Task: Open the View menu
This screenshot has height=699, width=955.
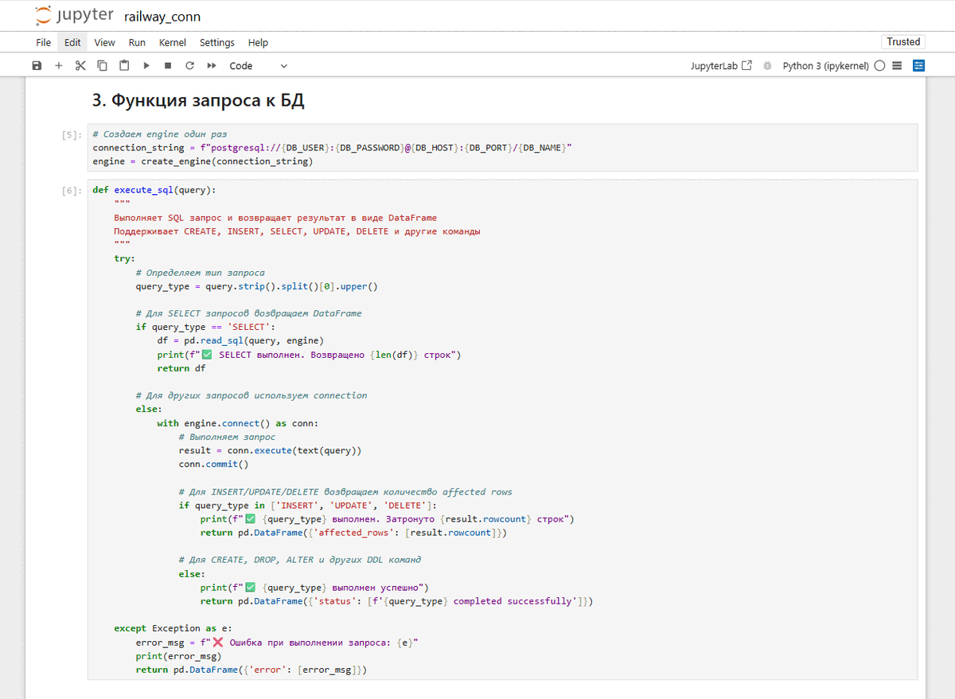Action: pos(104,43)
